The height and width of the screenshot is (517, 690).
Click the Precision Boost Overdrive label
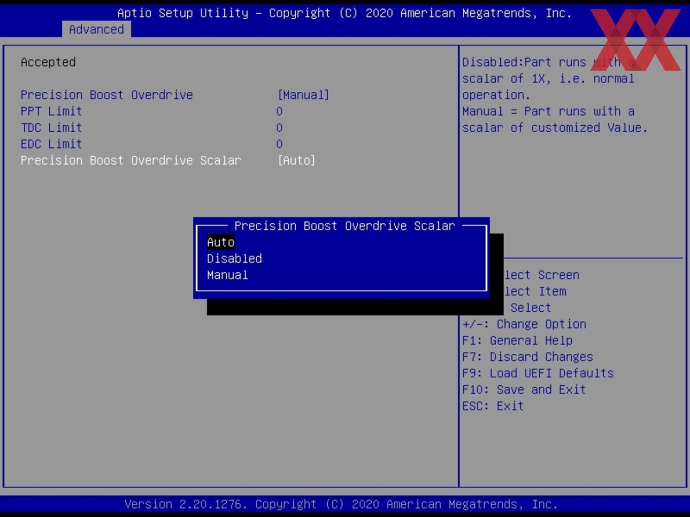107,95
